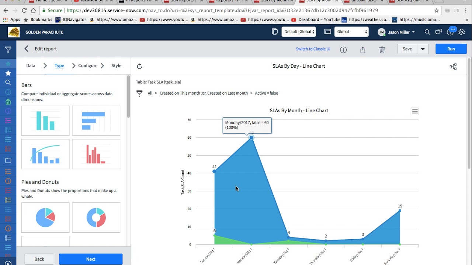Click the refresh report icon
The image size is (472, 265).
click(x=139, y=66)
